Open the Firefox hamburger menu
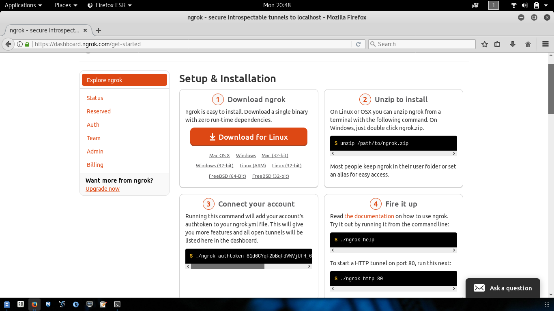554x311 pixels. pyautogui.click(x=545, y=44)
